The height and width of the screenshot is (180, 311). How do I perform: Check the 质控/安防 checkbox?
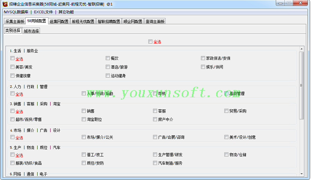pyautogui.click(x=84, y=163)
